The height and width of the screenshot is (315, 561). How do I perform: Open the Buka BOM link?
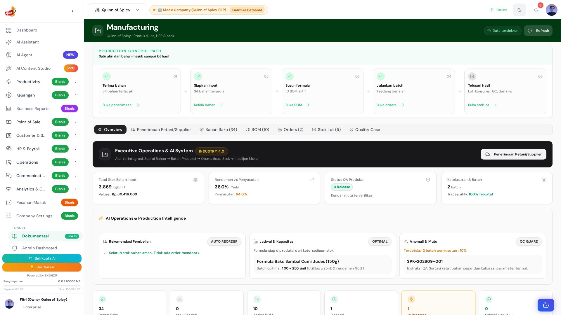297,105
